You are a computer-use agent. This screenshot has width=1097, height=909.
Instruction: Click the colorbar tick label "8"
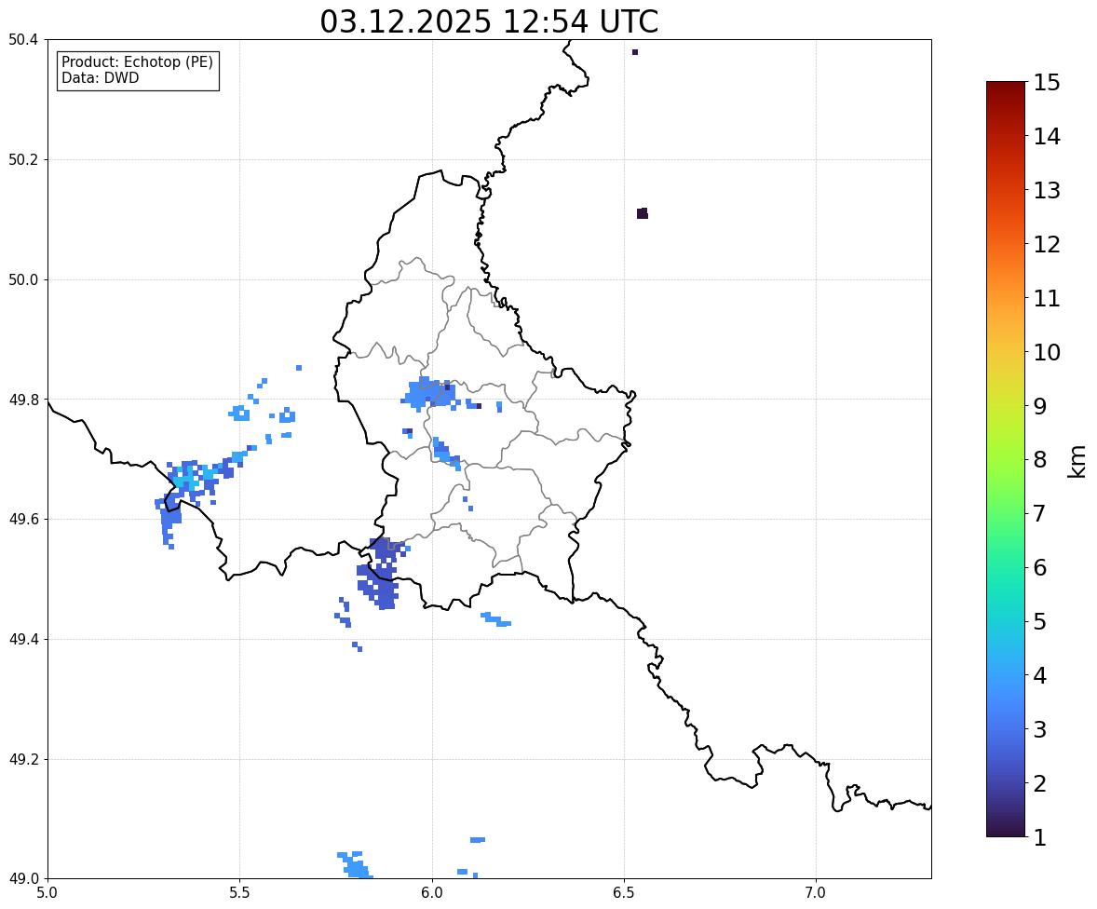tap(1040, 460)
